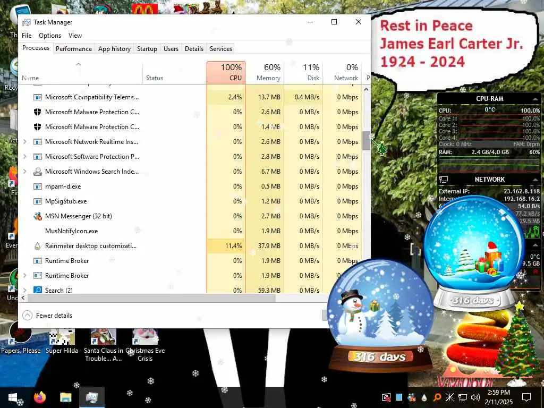The width and height of the screenshot is (544, 408).
Task: Expand the Search (2) process group
Action: (x=24, y=290)
